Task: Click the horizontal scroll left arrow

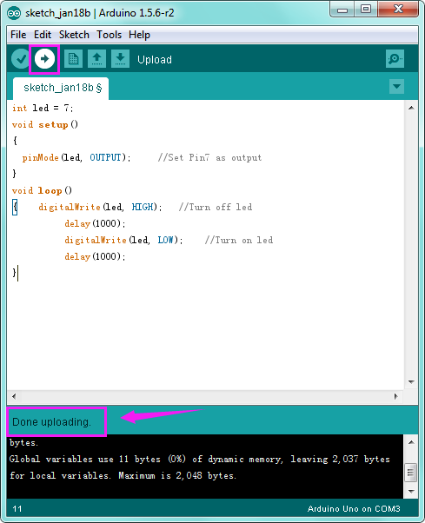Action: [14, 396]
